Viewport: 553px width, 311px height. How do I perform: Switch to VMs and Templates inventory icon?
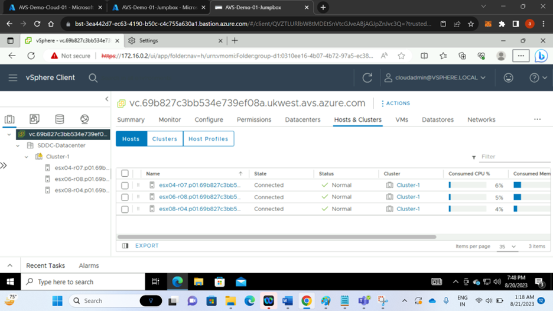tap(34, 119)
